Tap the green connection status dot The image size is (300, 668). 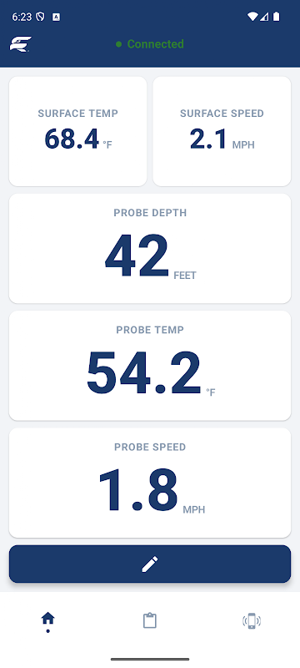pos(118,44)
